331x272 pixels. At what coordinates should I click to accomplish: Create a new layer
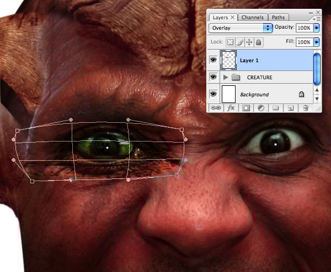pos(291,108)
